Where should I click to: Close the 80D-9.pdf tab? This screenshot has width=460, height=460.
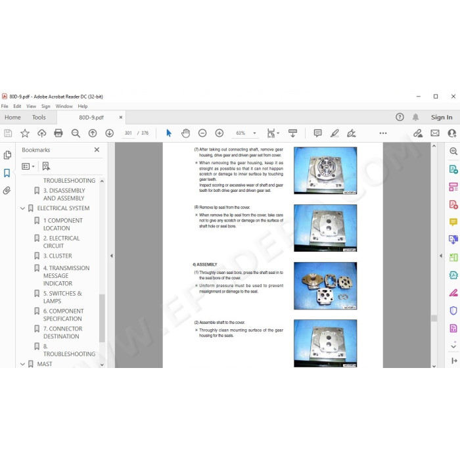(120, 118)
